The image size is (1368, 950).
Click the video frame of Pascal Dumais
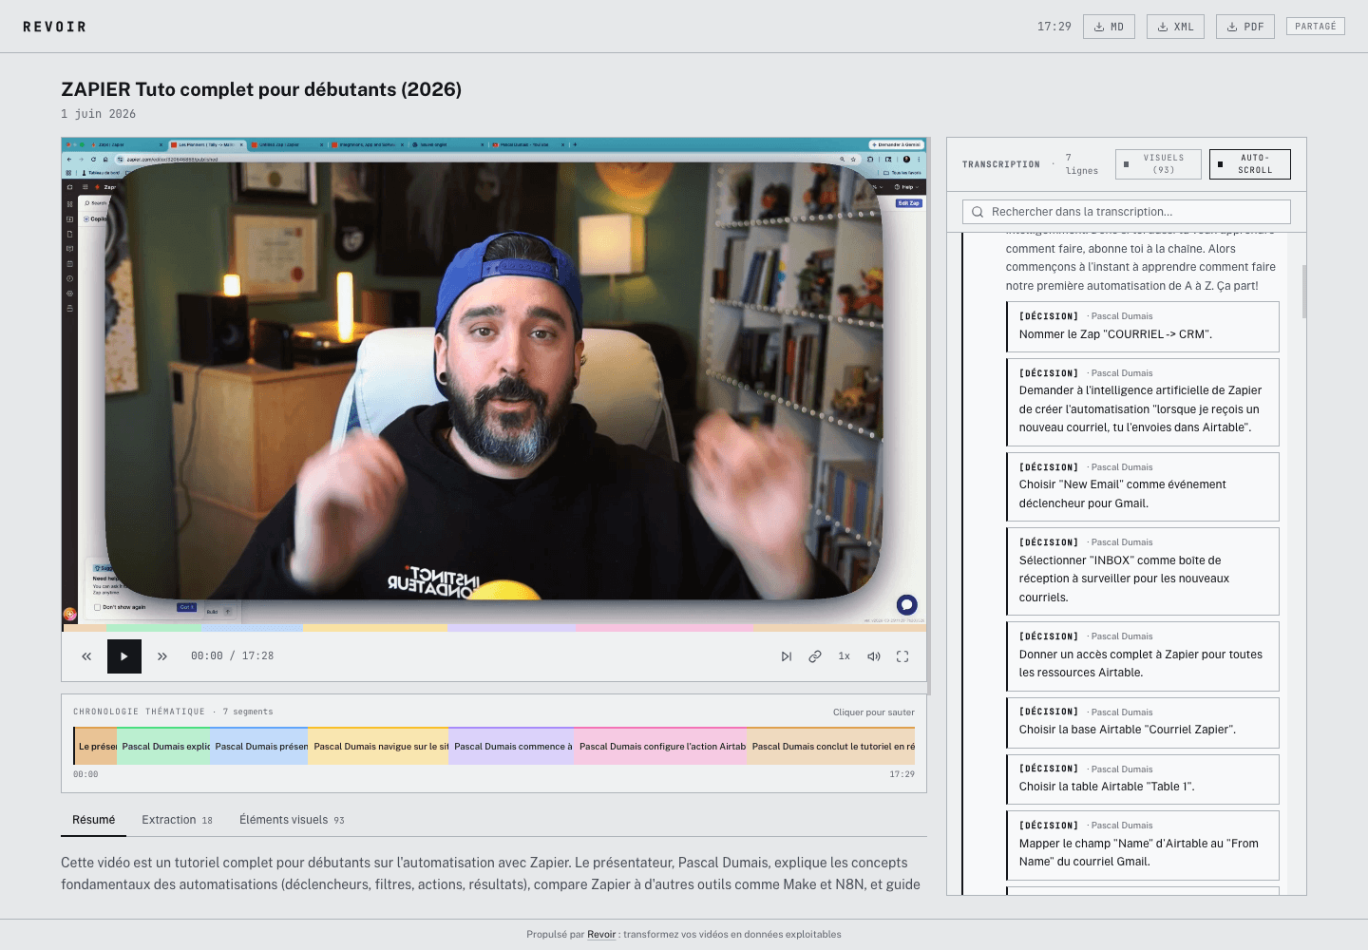point(494,381)
